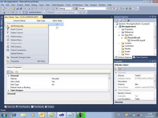Image resolution: width=158 pixels, height=118 pixels.
Task: Expand the References node
Action: pos(119,32)
